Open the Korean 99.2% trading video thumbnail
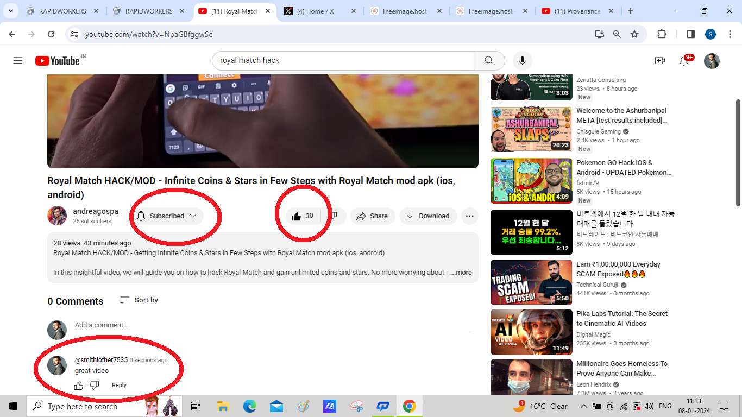742x417 pixels. click(x=531, y=232)
